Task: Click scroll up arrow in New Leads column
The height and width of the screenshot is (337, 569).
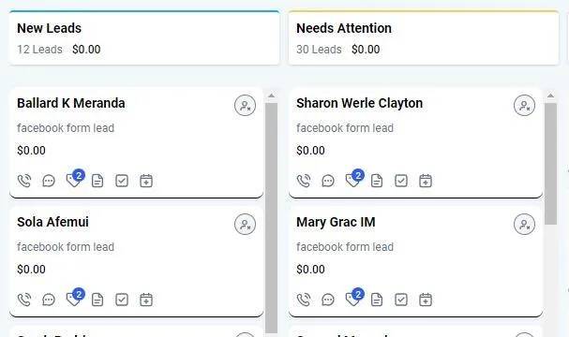Action: (x=271, y=95)
